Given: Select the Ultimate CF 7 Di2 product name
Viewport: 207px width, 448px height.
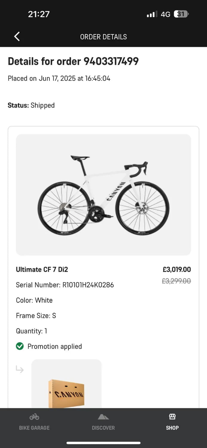Looking at the screenshot, I should [42, 269].
